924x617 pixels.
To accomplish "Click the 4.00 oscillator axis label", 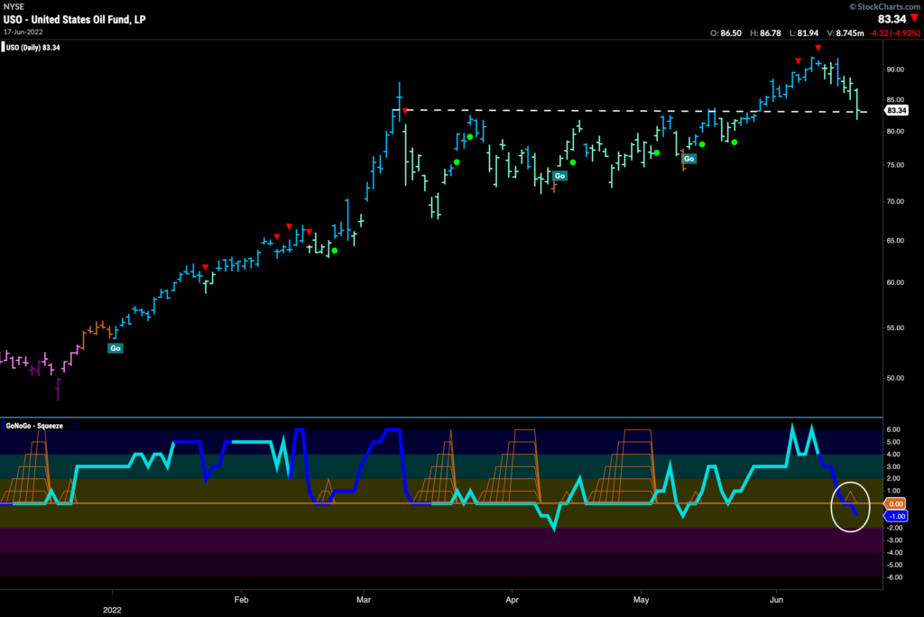I will coord(893,455).
